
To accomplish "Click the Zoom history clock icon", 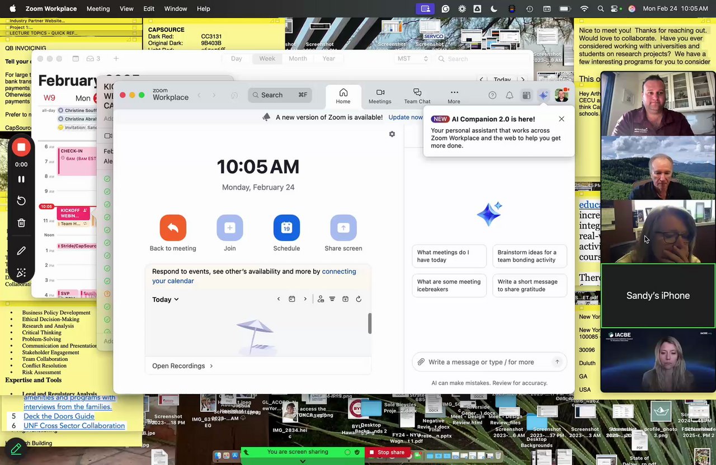I will pos(234,95).
